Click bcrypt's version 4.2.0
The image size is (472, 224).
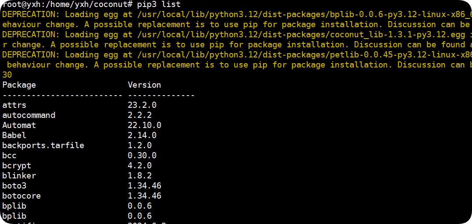(139, 166)
